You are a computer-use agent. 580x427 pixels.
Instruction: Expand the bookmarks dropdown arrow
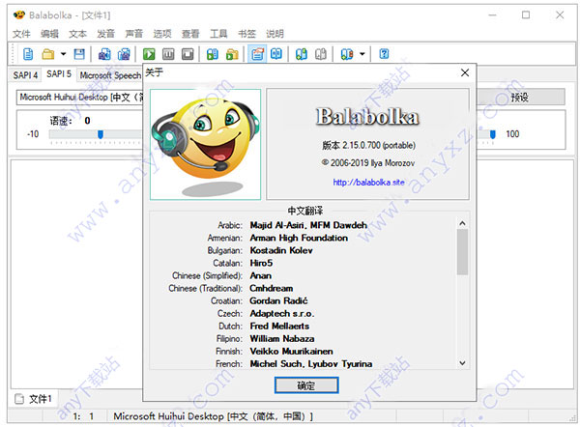(x=362, y=54)
